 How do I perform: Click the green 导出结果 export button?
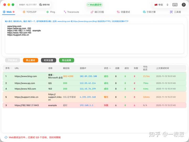(66, 60)
